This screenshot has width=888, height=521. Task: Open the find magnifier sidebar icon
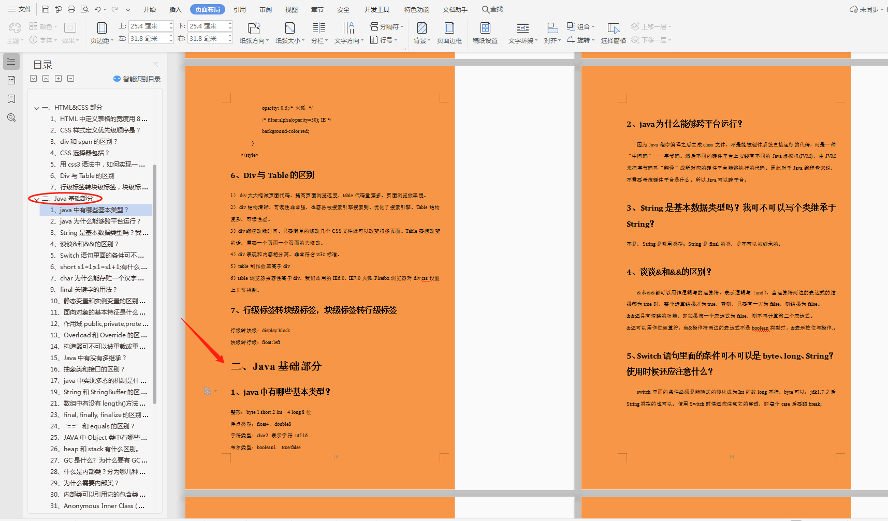(11, 117)
